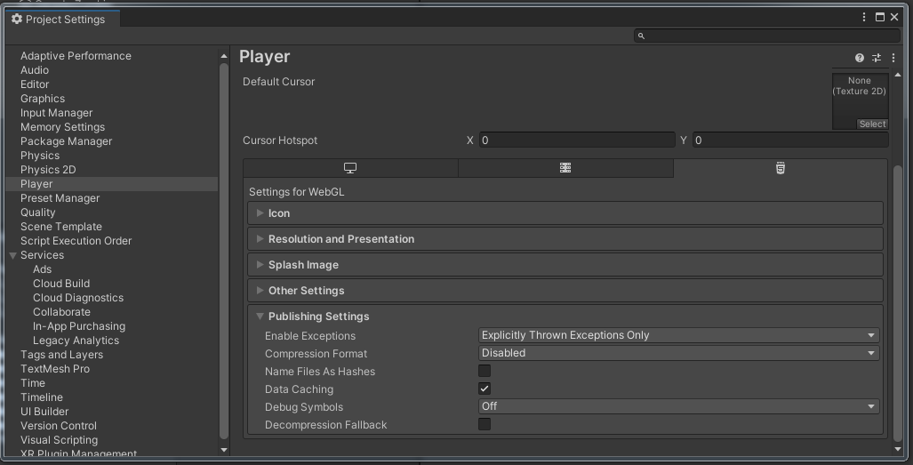913x465 pixels.
Task: Select Cloud Diagnostics under Services
Action: pyautogui.click(x=78, y=298)
